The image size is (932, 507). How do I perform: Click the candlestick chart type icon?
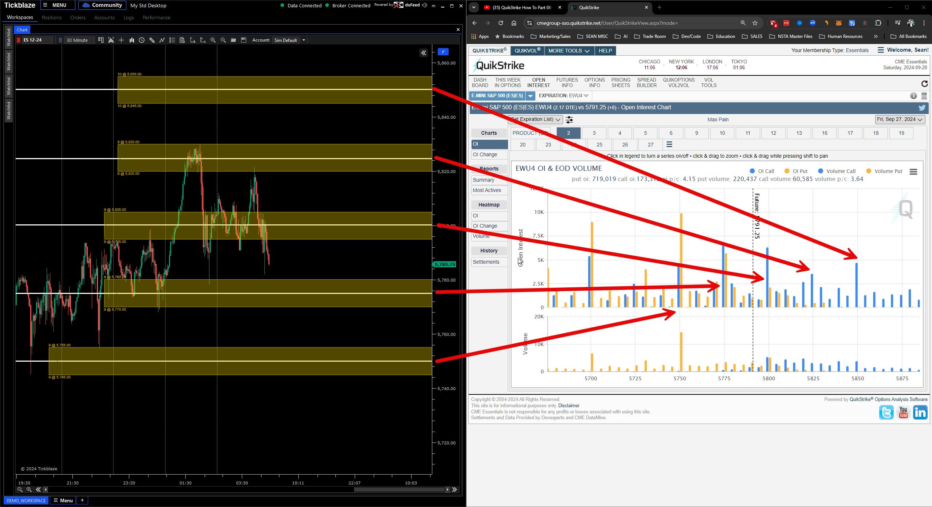click(131, 40)
